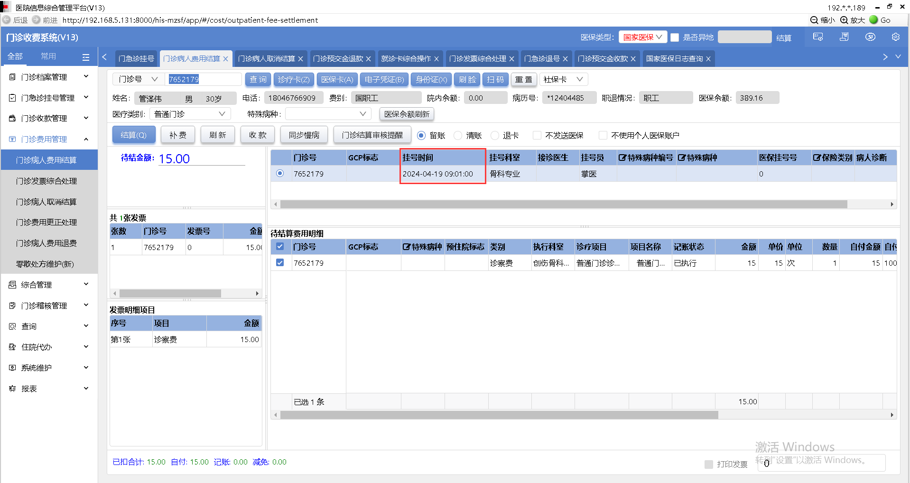Expand the 门急诊挂号管理 menu
The height and width of the screenshot is (483, 910).
(86, 97)
